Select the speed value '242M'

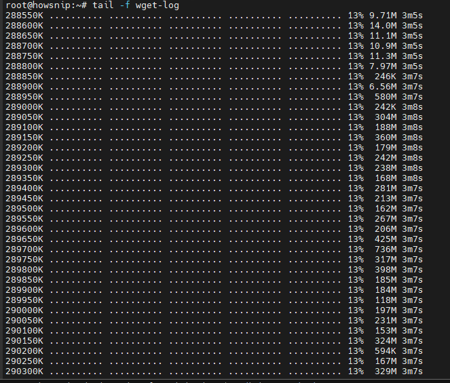(x=386, y=158)
